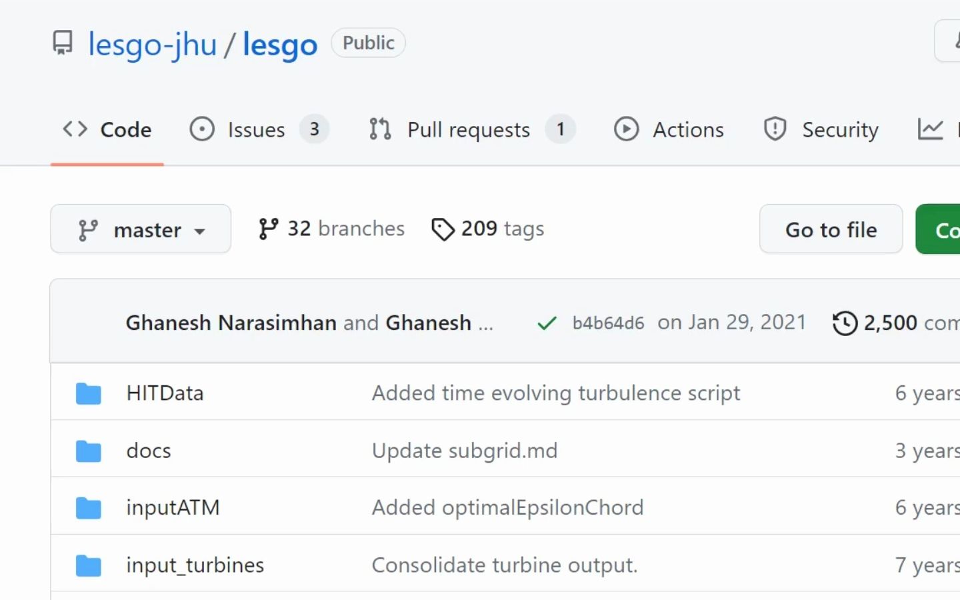This screenshot has height=600, width=960.
Task: Click the master dropdown caret arrow
Action: [x=199, y=231]
